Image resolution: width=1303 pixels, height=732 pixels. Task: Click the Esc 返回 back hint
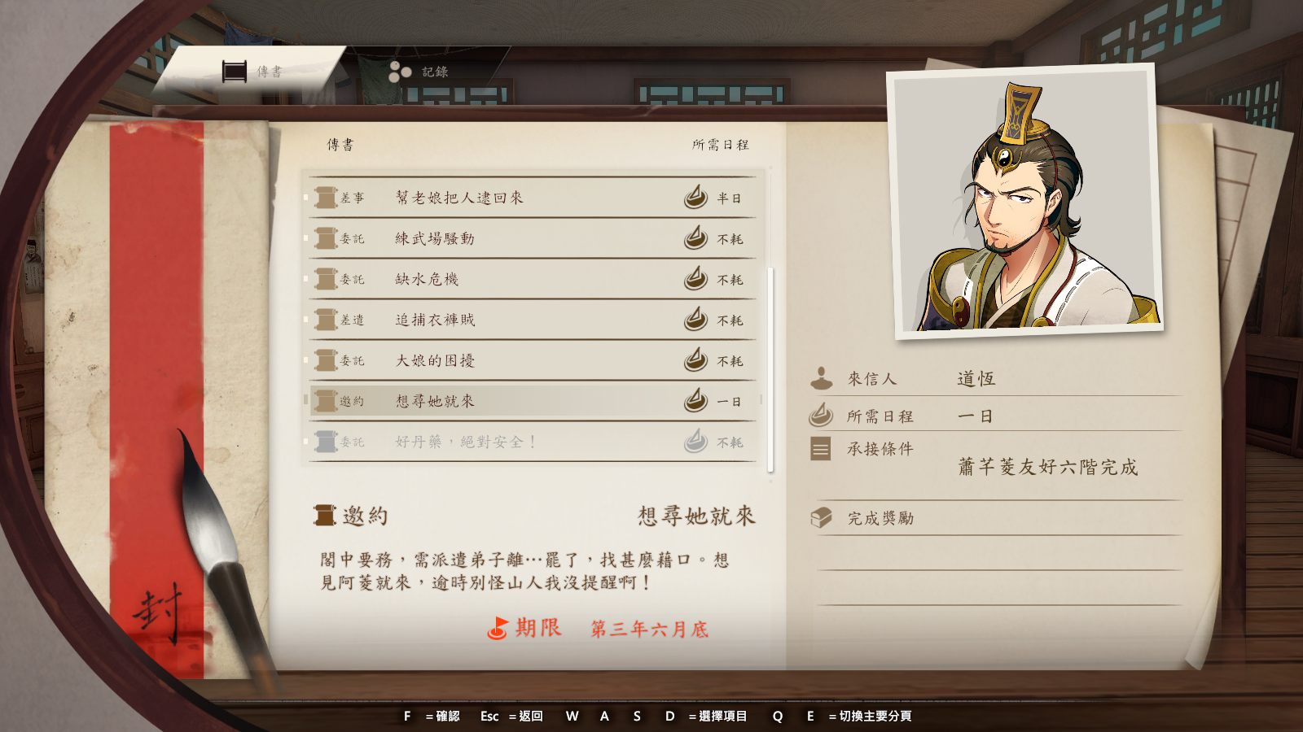[511, 716]
